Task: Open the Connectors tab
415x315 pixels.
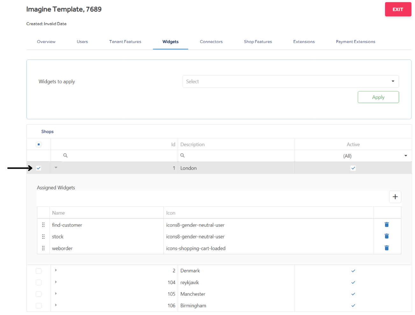Action: (x=211, y=42)
